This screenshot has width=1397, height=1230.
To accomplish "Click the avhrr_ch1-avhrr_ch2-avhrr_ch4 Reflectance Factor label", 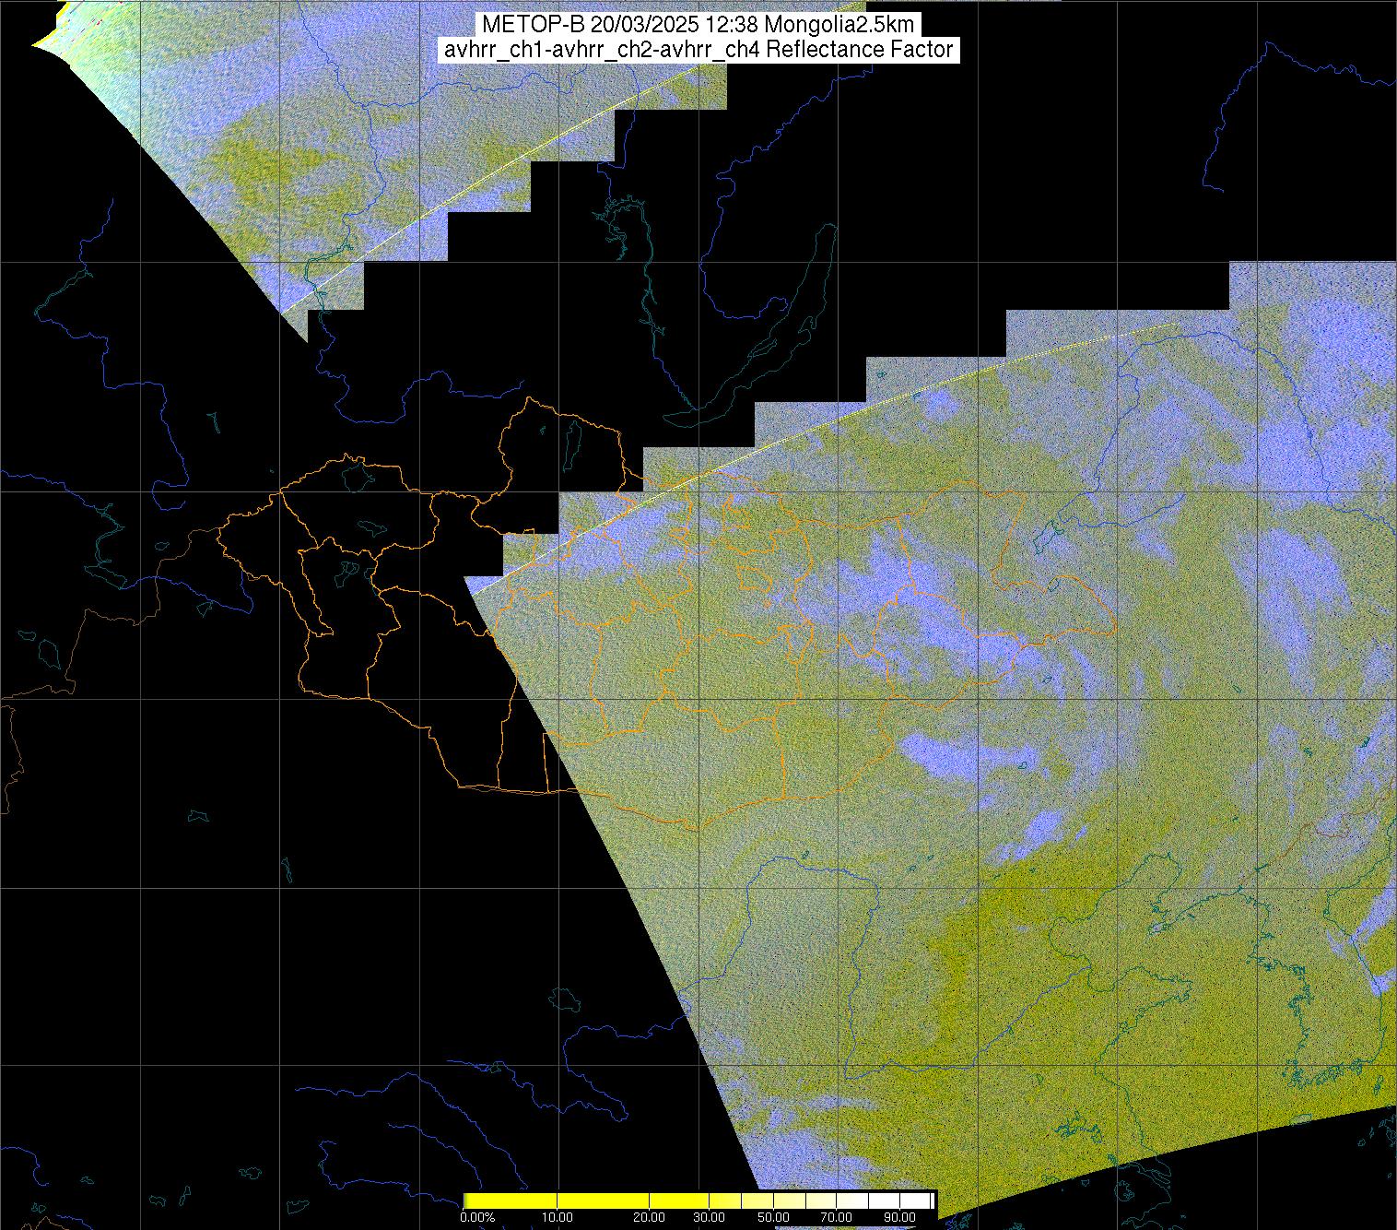I will [698, 50].
